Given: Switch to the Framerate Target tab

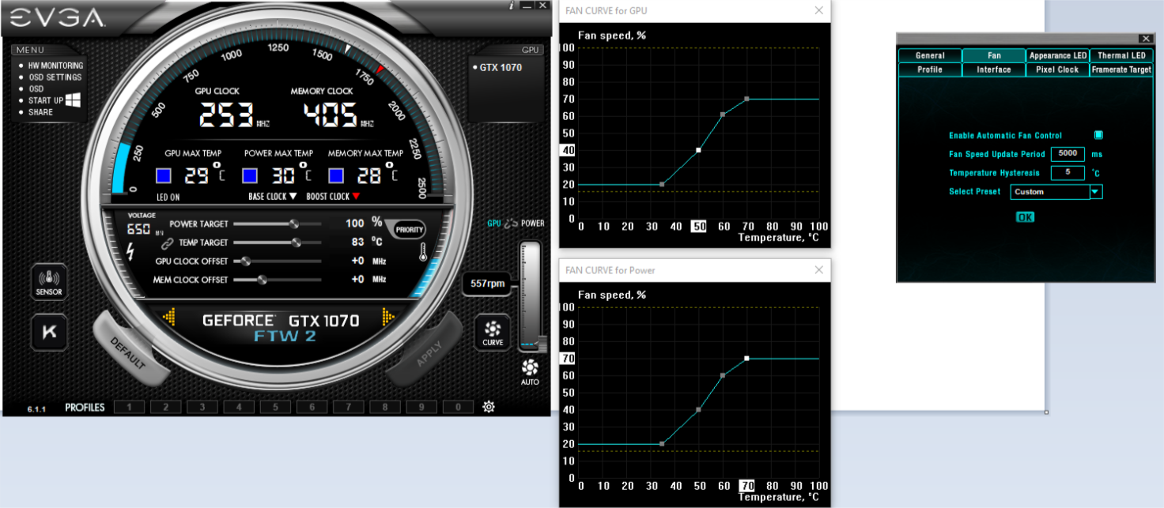Looking at the screenshot, I should 1121,70.
